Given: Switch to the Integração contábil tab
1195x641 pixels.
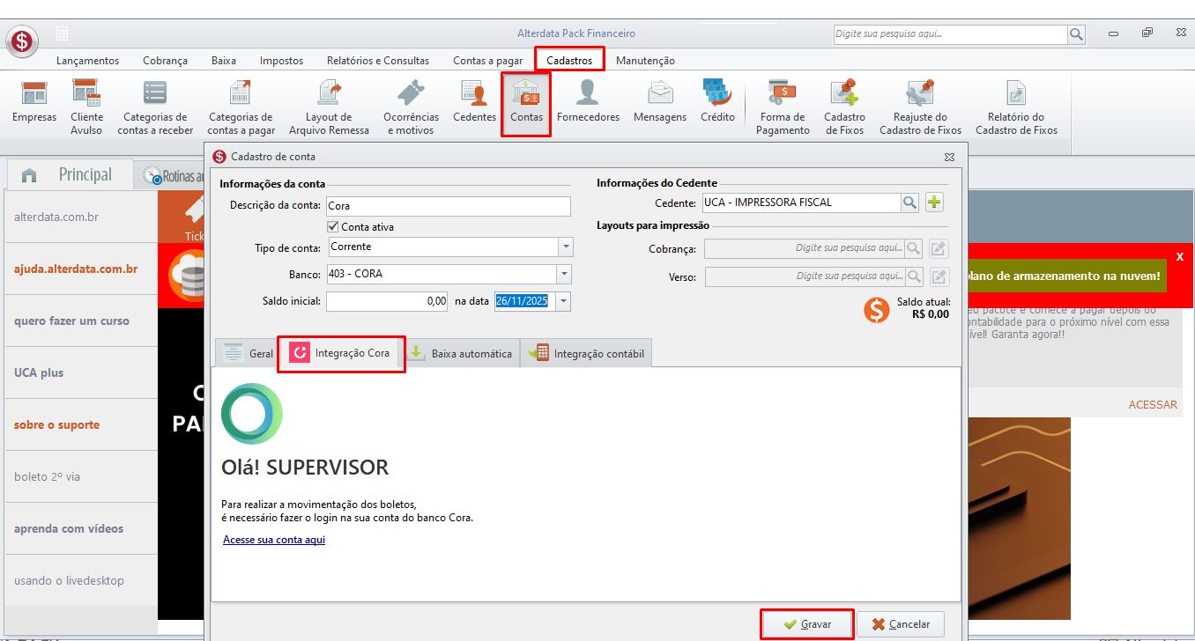Looking at the screenshot, I should [586, 353].
